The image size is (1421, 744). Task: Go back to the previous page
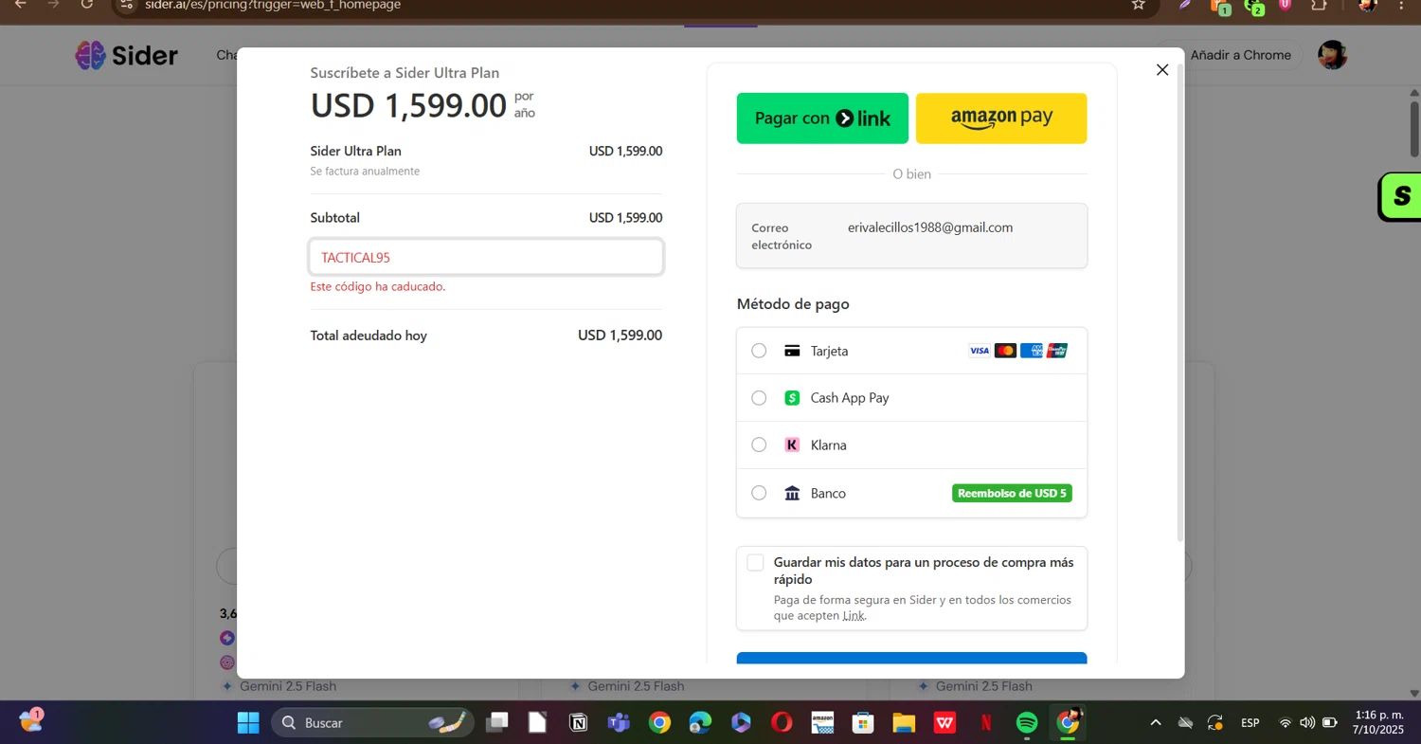20,5
